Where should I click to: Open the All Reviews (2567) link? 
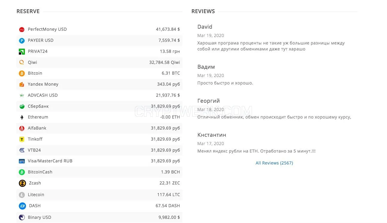[x=274, y=163]
